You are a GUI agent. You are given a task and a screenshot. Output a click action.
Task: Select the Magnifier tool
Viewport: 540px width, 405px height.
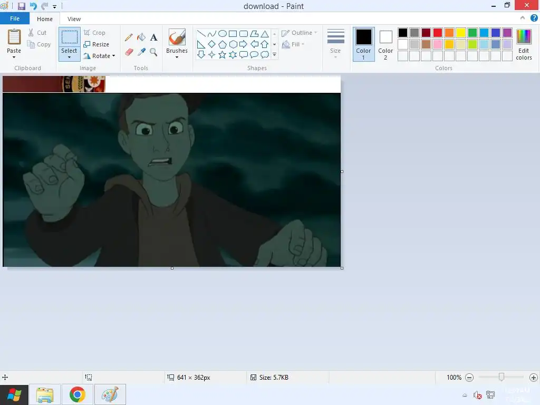(x=153, y=52)
